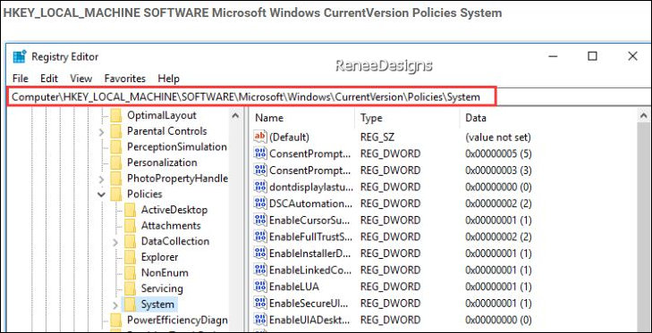
Task: Click the values pane scrollbar up arrow
Action: click(644, 116)
